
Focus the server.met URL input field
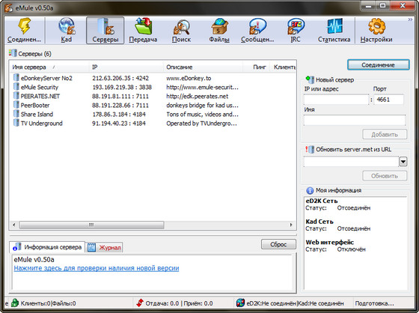coord(351,162)
